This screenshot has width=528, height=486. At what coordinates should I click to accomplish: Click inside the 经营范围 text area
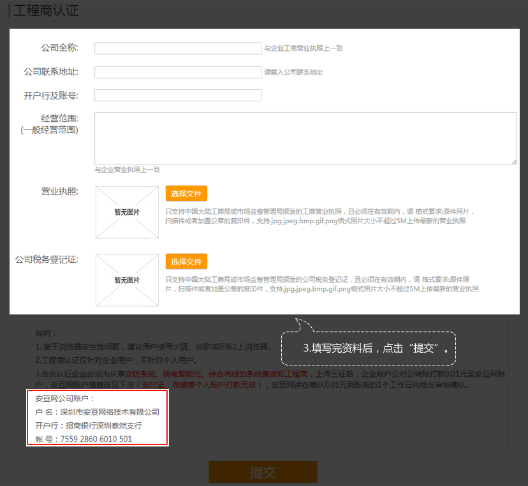[x=305, y=138]
